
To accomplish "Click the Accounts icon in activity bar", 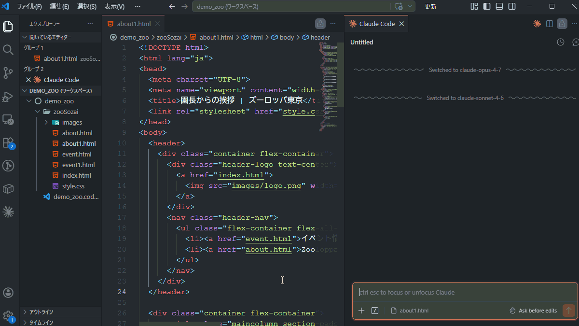I will 8,293.
